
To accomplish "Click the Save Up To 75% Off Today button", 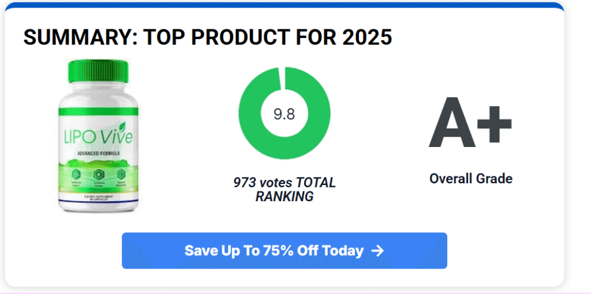I will pos(284,251).
